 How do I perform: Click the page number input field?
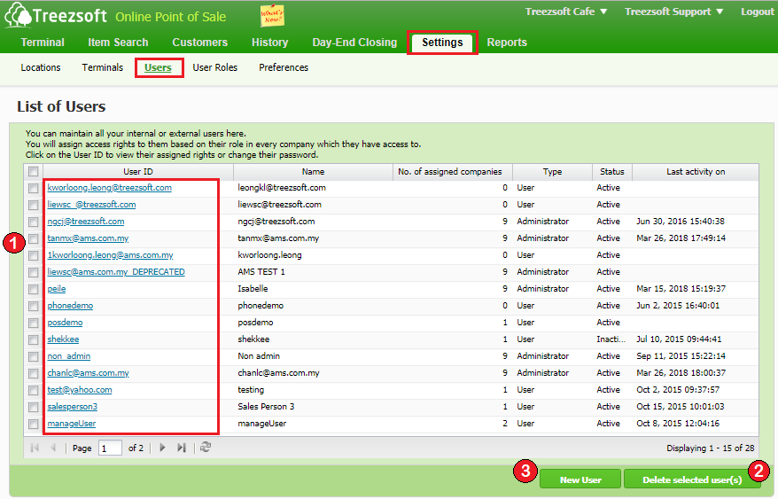110,448
